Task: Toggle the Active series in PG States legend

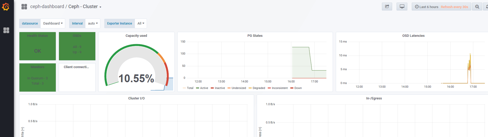Action: click(204, 88)
